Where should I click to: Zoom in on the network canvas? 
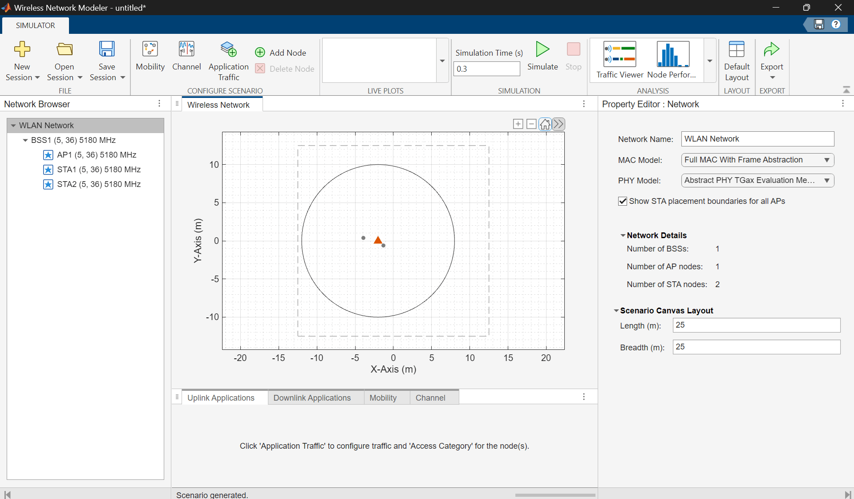pyautogui.click(x=518, y=124)
